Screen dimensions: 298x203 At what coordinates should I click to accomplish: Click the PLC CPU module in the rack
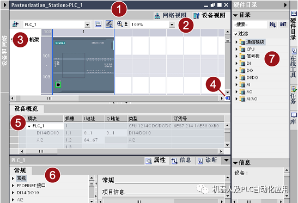[x=83, y=65]
